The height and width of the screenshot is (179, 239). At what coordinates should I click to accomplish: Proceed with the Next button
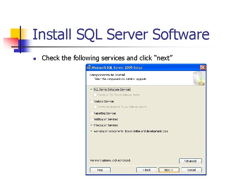169,170
